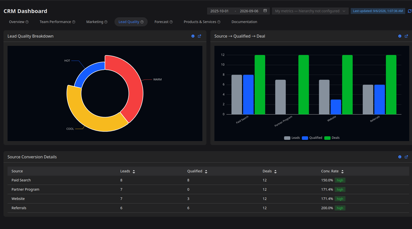Click help icon beside Products & Services tab

(219, 22)
